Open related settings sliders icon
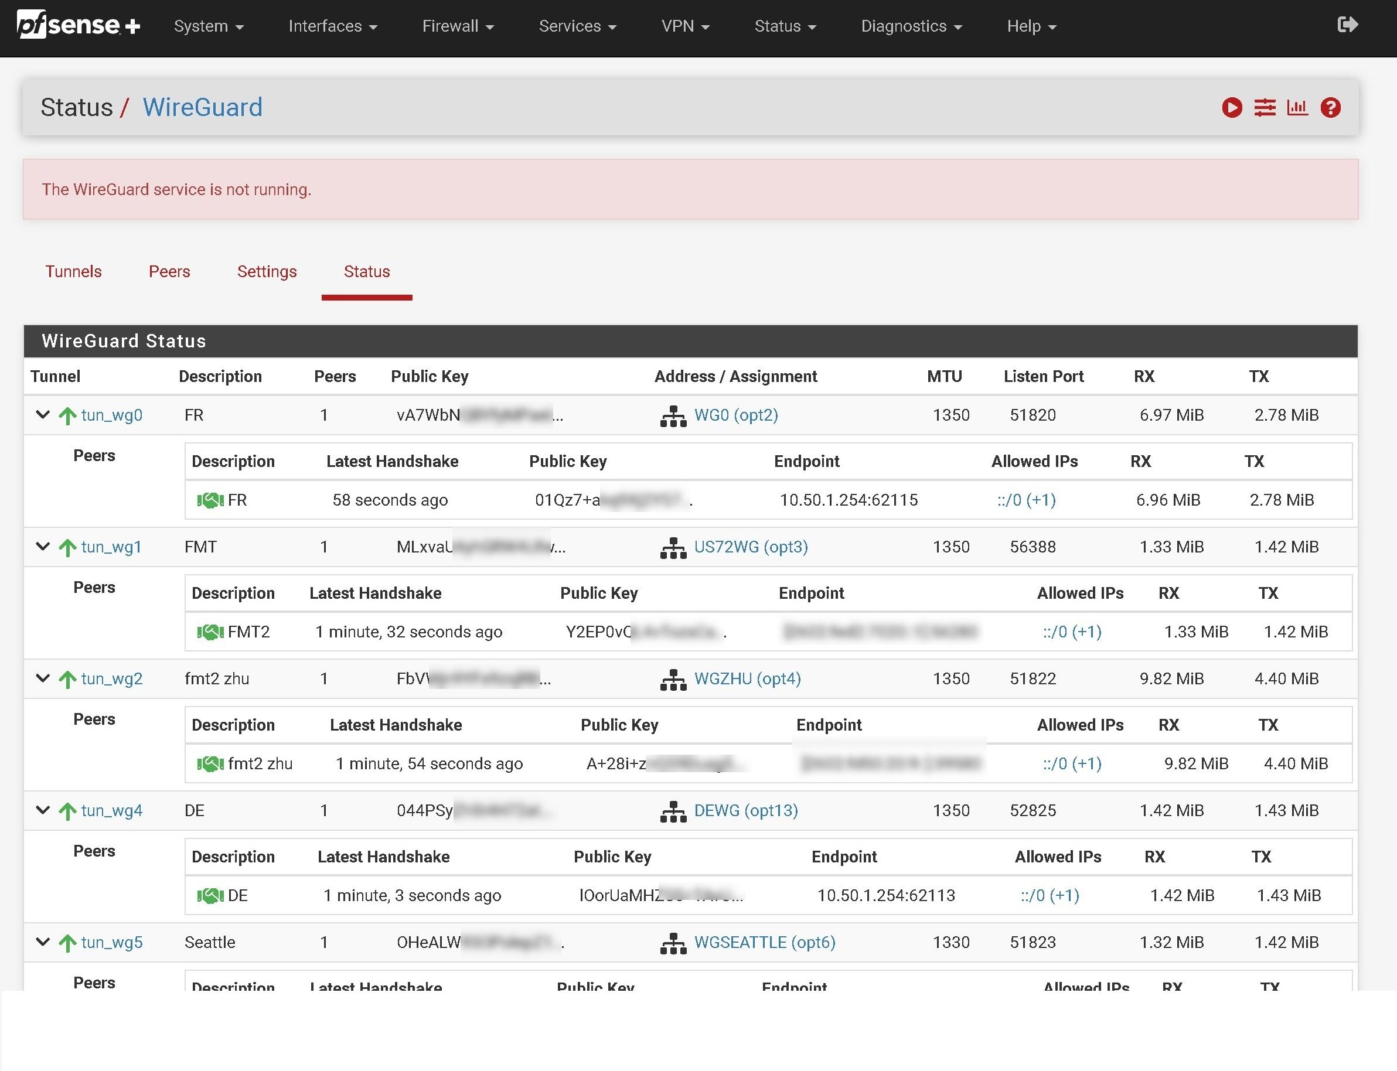 [1265, 108]
